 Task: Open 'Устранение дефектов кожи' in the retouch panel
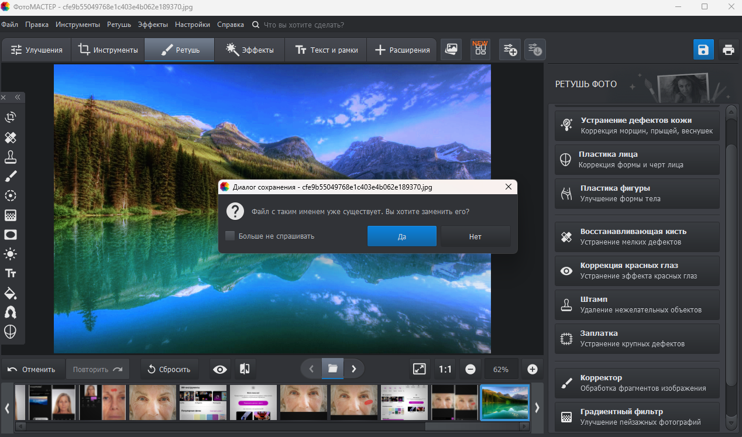coord(637,126)
